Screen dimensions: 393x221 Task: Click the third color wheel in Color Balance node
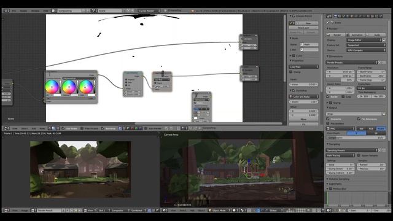(x=86, y=87)
